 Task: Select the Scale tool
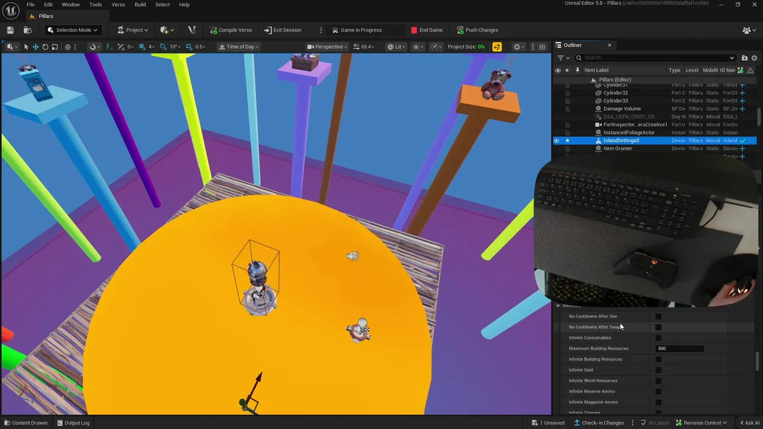coord(54,46)
